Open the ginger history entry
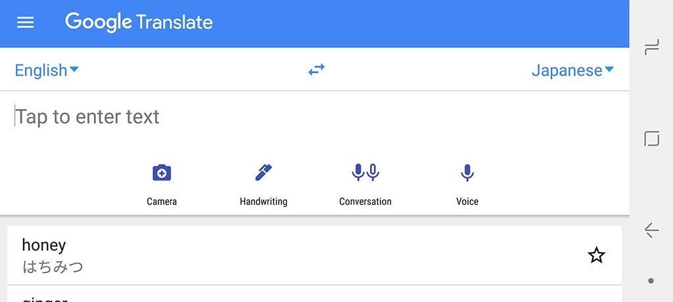This screenshot has height=302, width=673. pyautogui.click(x=315, y=294)
